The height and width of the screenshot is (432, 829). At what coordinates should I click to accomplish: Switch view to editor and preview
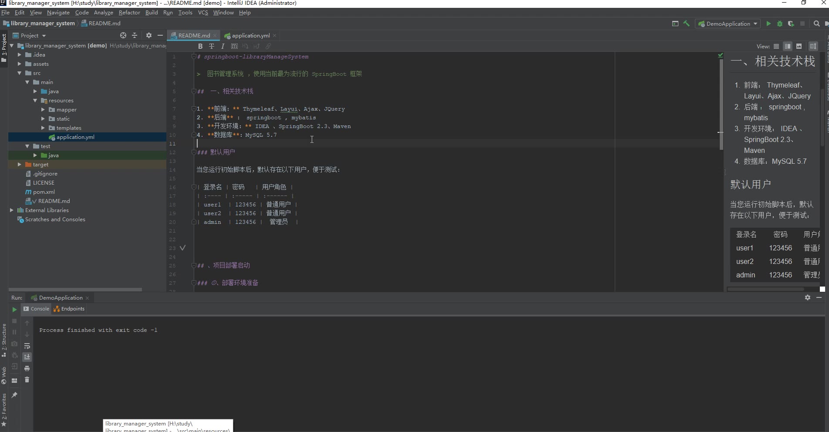[x=788, y=46]
